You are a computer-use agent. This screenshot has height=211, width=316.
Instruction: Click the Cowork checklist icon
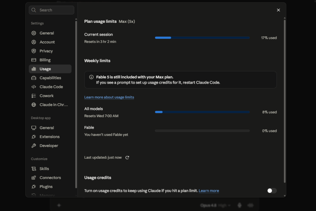(34, 96)
